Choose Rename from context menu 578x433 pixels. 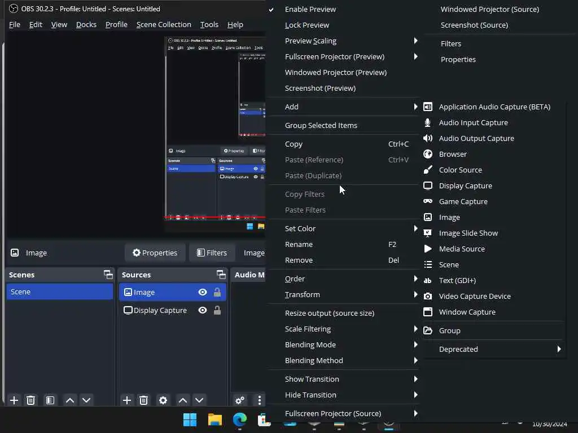[343, 245]
